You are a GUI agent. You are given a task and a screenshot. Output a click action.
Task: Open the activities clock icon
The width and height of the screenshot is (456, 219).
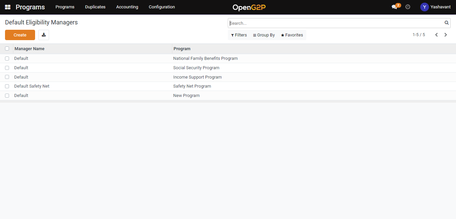(408, 7)
